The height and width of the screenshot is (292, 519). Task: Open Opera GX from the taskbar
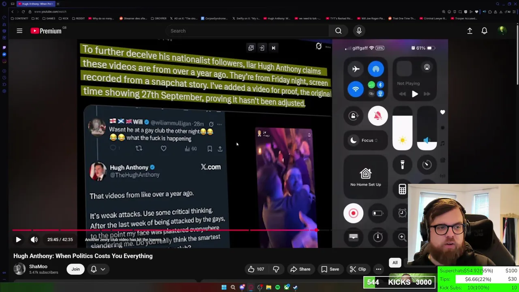point(251,287)
